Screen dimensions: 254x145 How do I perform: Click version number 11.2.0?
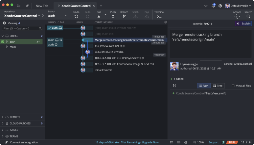pyautogui.click(x=246, y=142)
